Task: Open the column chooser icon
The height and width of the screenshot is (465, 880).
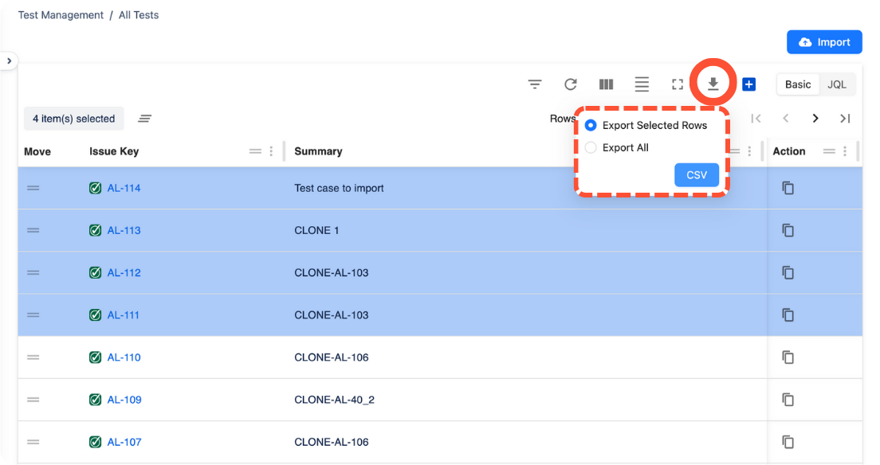Action: tap(606, 84)
